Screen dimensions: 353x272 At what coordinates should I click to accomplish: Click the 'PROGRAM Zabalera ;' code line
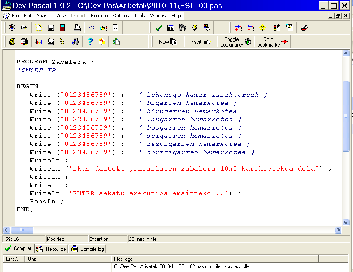(55, 62)
